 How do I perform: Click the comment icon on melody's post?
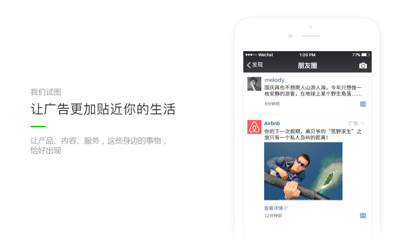tap(363, 104)
